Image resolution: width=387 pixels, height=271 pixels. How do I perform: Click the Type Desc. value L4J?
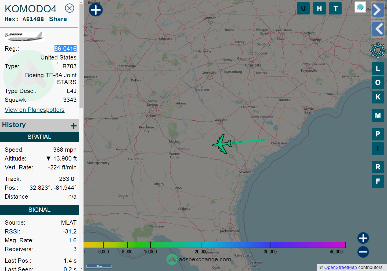pos(72,91)
